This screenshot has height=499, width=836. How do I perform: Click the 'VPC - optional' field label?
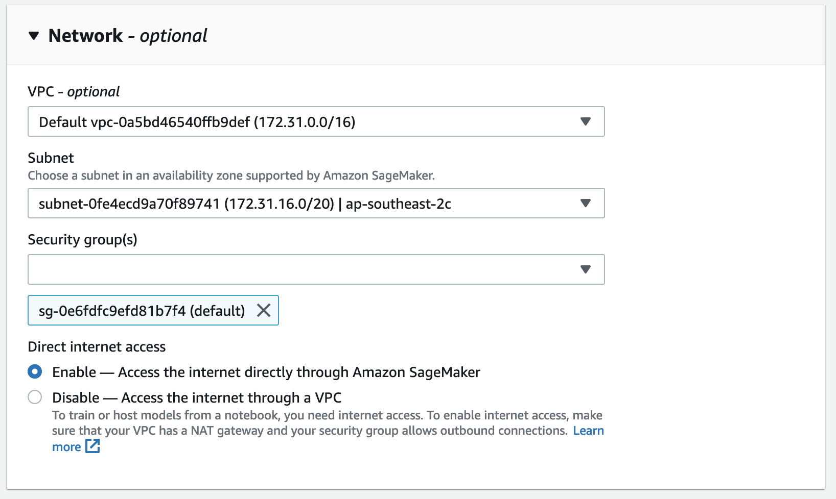74,92
